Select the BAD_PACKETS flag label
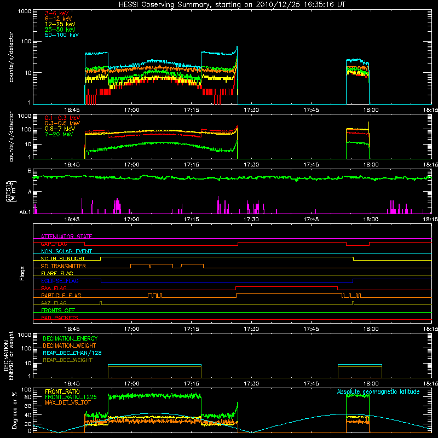This screenshot has width=438, height=438. (x=60, y=318)
